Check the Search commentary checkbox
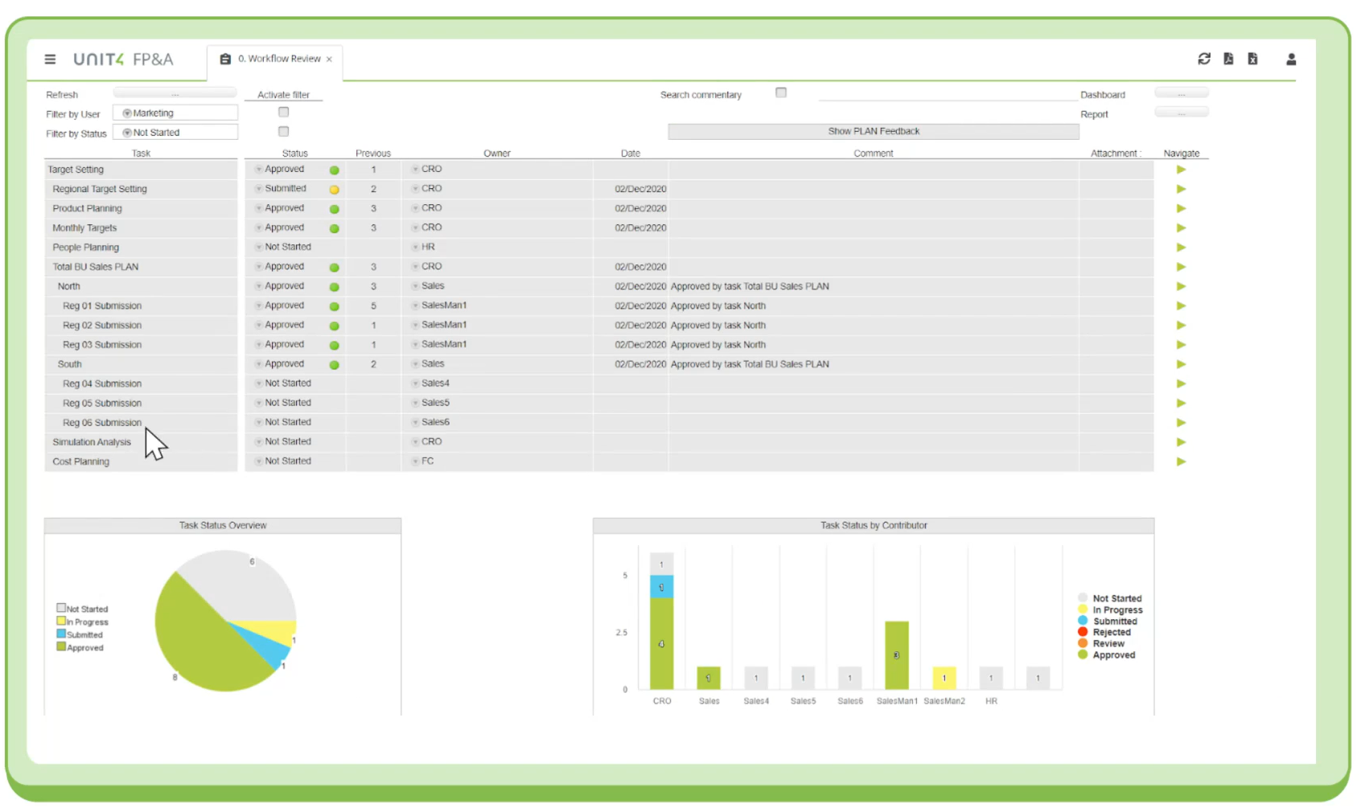Screen dimensions: 1361x808 (780, 93)
